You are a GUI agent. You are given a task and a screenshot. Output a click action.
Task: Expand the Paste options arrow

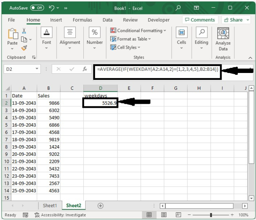(x=12, y=49)
